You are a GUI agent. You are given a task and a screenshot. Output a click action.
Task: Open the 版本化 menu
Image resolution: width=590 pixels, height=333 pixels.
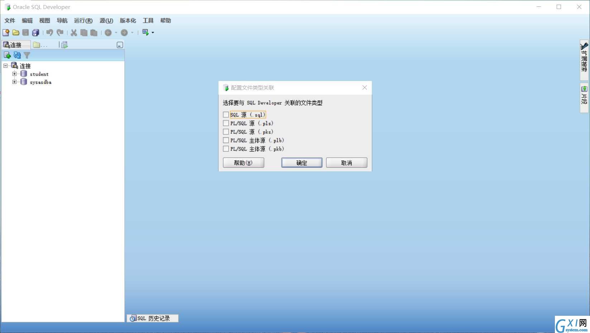click(x=128, y=20)
